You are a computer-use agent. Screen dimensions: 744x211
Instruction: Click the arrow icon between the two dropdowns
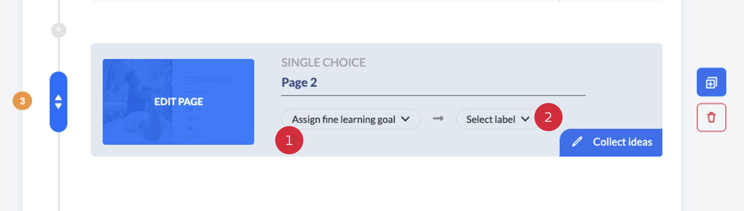tap(438, 119)
